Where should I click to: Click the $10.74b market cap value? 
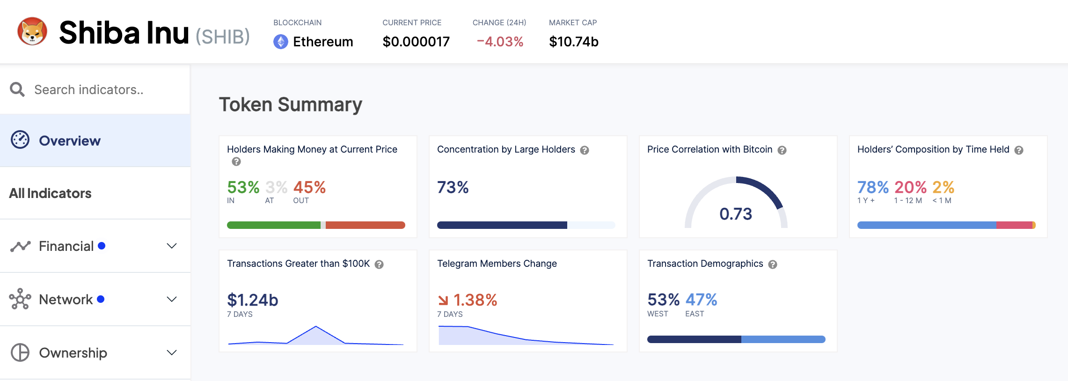coord(574,42)
